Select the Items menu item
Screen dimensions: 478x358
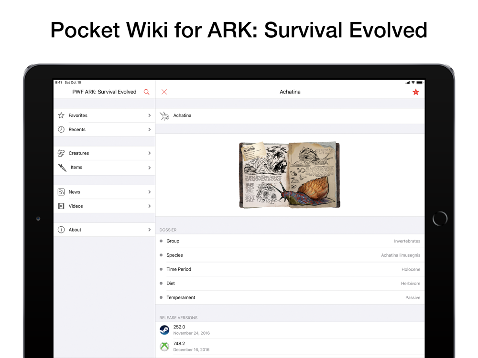pos(104,168)
